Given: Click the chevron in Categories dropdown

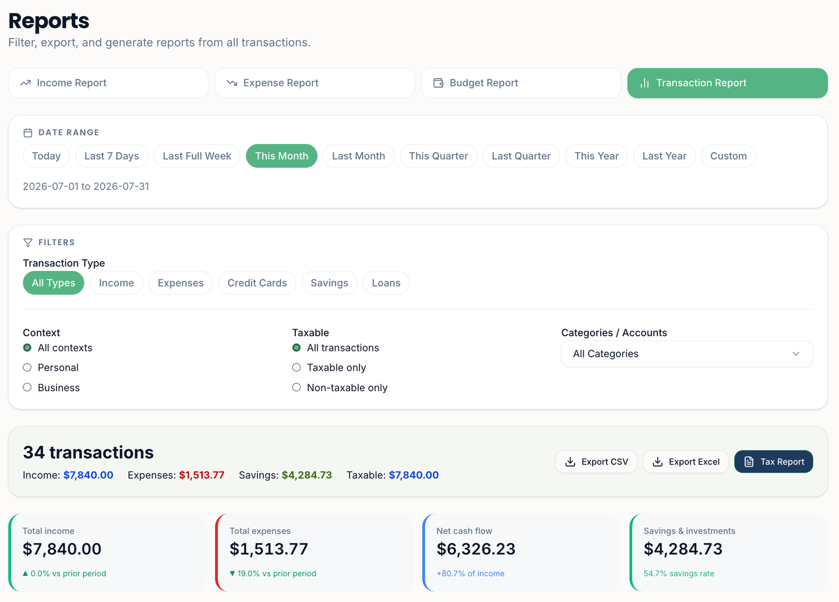Looking at the screenshot, I should [x=796, y=354].
